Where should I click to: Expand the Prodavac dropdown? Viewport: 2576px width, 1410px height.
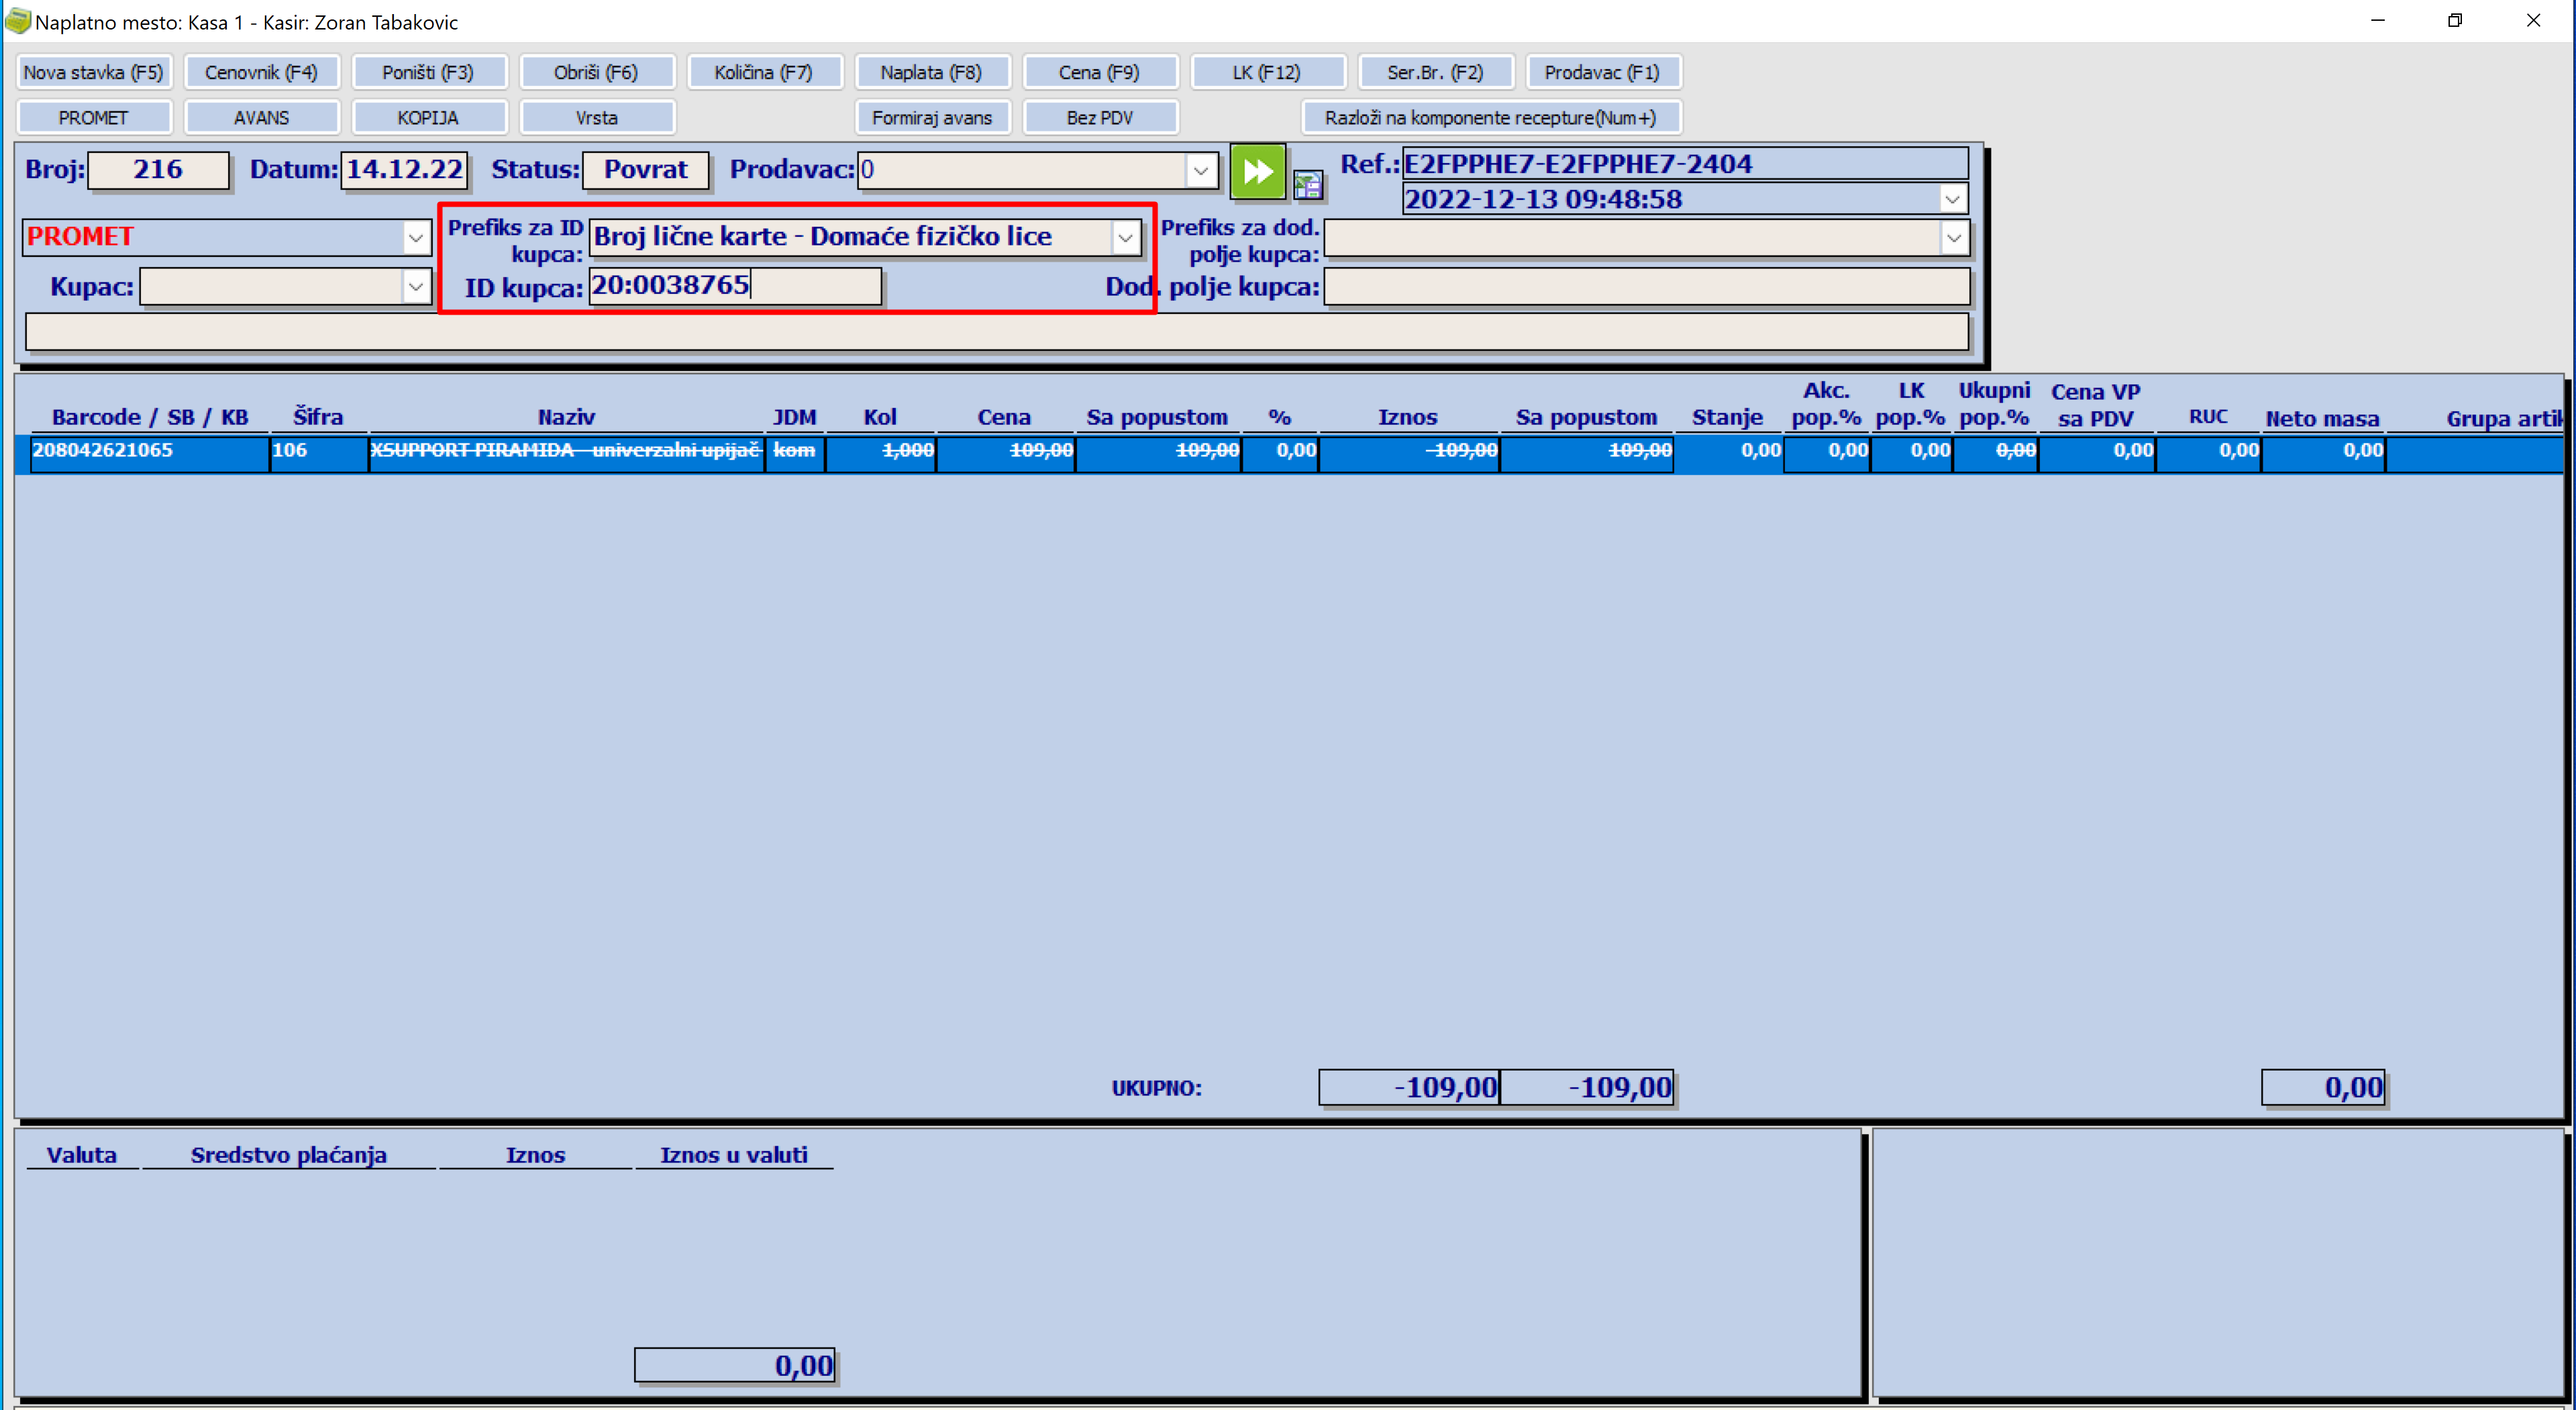(x=1201, y=171)
